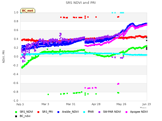Viewport: 162px width, 121px height.
Task: Click the Mar 3 x-axis date label
Action: (45, 104)
